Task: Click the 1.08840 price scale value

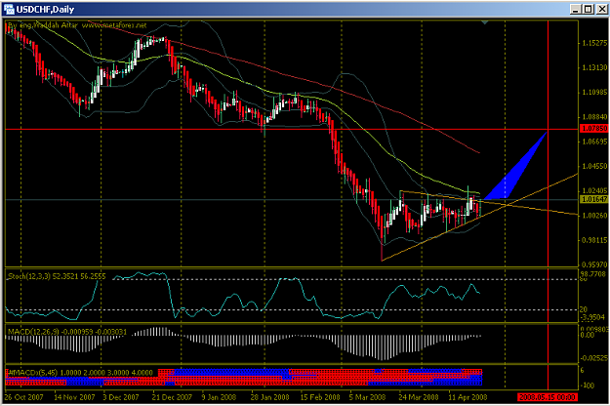Action: [594, 117]
